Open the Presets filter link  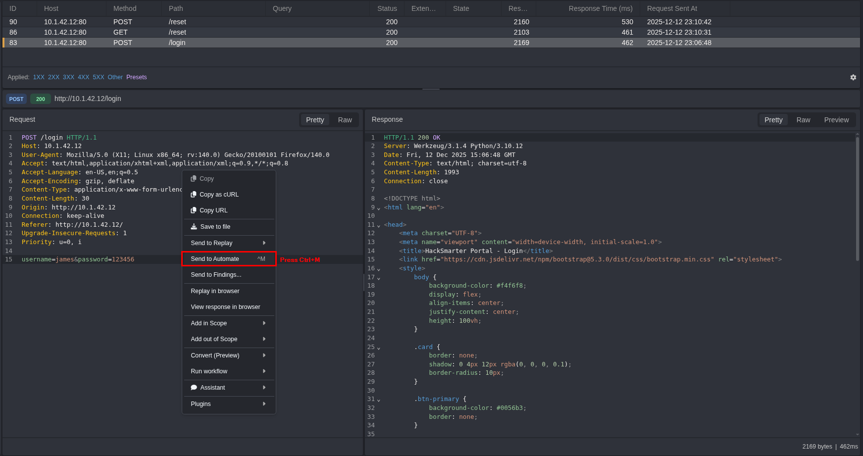point(136,77)
